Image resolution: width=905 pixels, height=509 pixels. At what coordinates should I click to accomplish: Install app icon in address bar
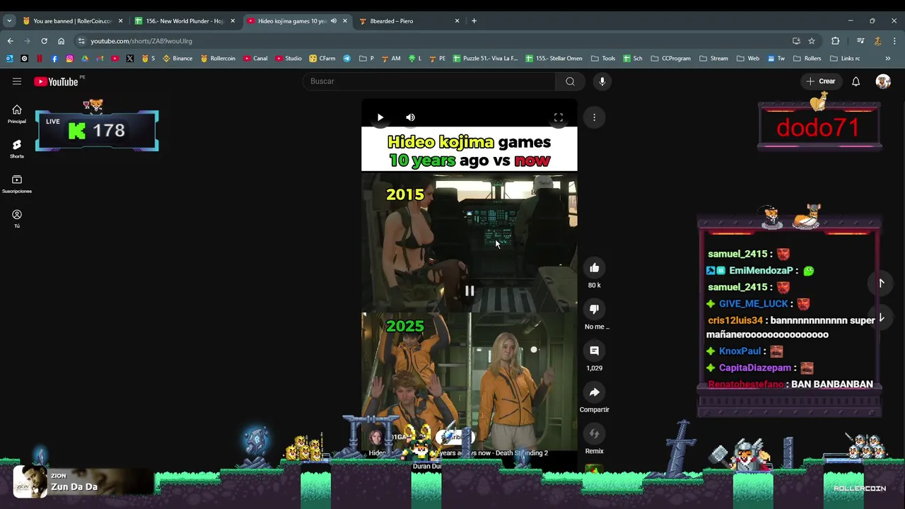tap(796, 41)
